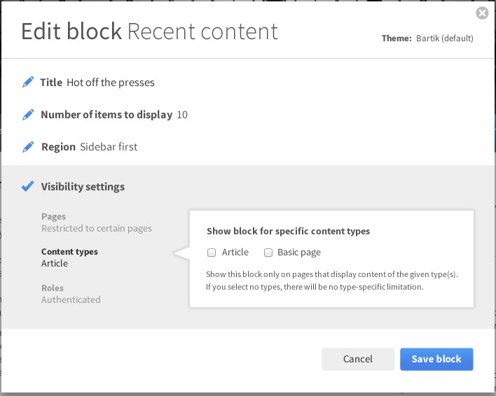Viewport: 496px width, 396px height.
Task: Collapse the Visibility settings section
Action: 83,187
